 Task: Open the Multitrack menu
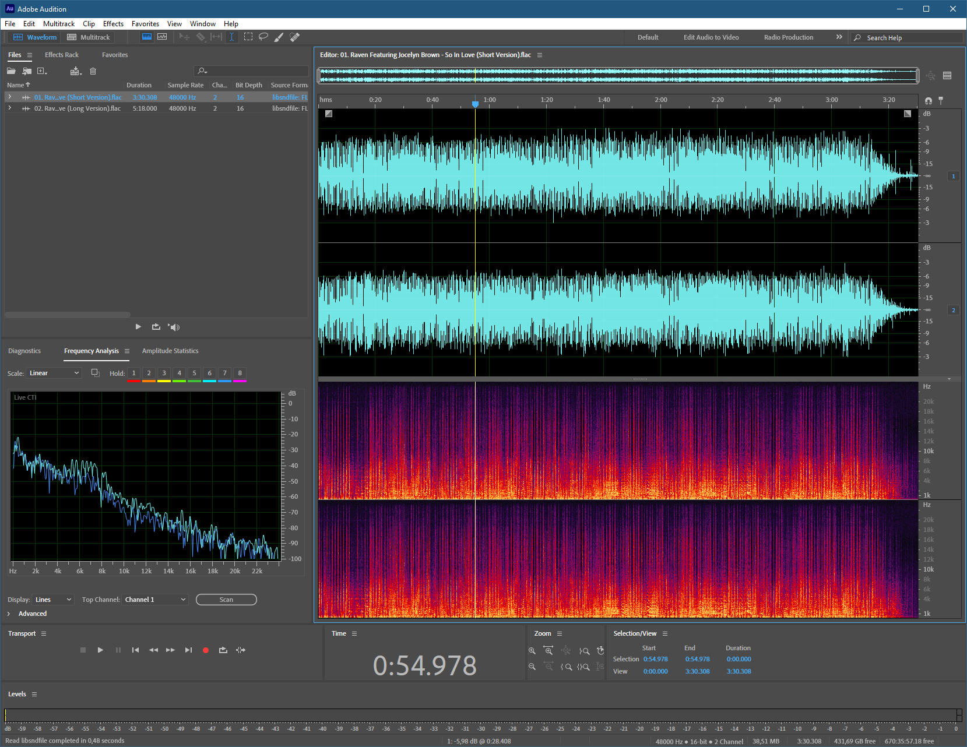59,24
